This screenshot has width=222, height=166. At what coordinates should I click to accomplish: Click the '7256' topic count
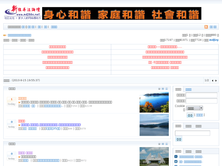pos(74,106)
